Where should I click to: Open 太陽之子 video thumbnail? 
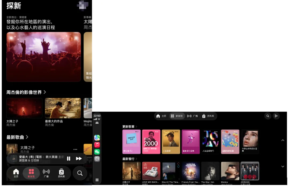24,108
